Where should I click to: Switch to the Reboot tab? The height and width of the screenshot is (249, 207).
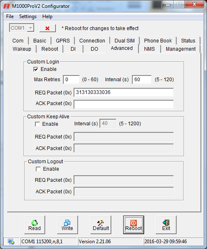50,49
